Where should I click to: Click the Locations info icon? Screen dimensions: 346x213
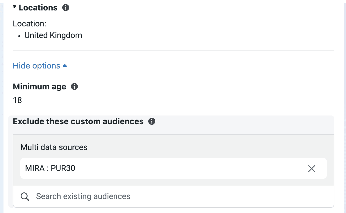click(66, 8)
